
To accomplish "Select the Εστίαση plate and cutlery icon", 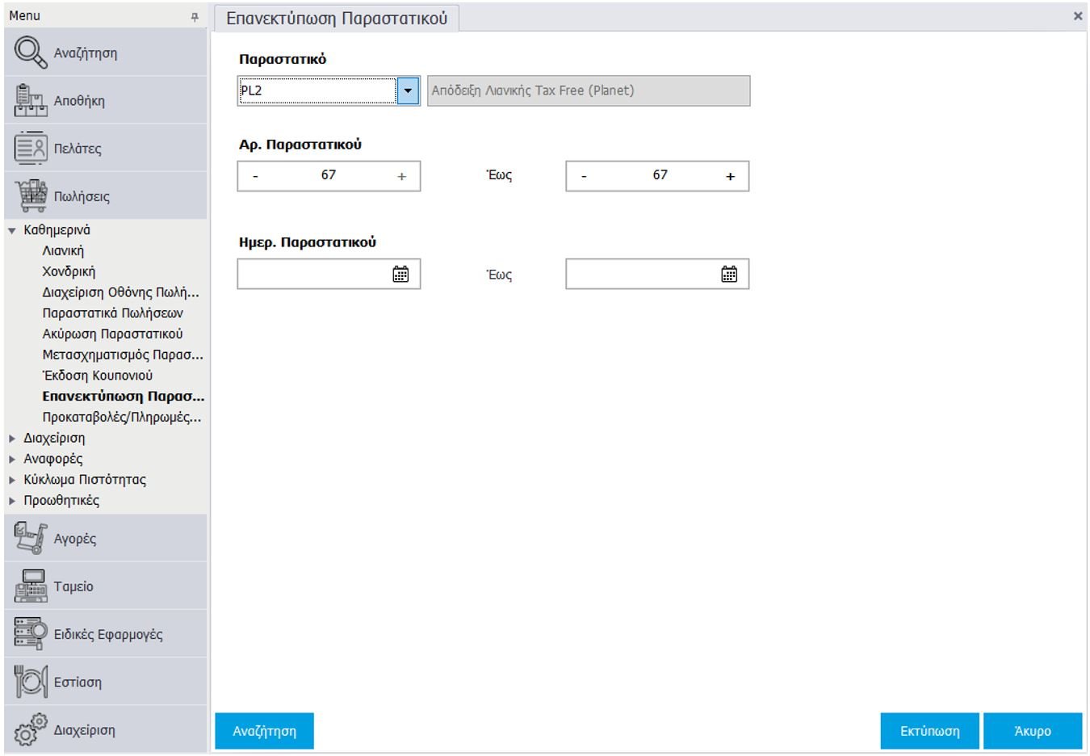I will [x=31, y=682].
